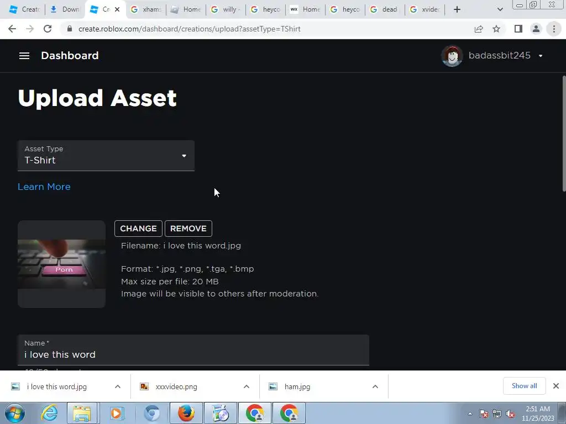Switch to the first Chrome taskbar window
The image size is (566, 424).
click(255, 413)
